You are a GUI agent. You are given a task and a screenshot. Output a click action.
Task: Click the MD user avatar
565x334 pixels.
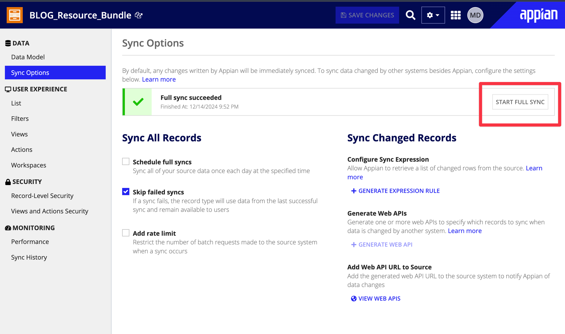(475, 15)
